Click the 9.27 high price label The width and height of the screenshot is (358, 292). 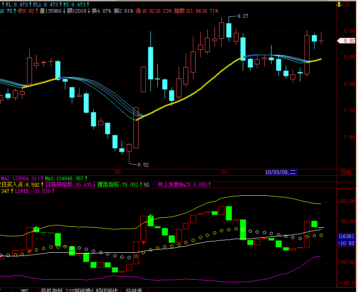coord(243,16)
